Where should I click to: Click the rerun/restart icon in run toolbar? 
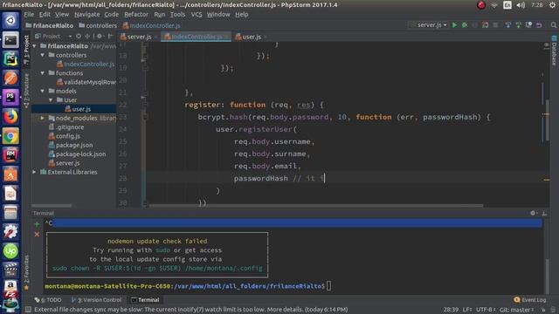[x=486, y=25]
